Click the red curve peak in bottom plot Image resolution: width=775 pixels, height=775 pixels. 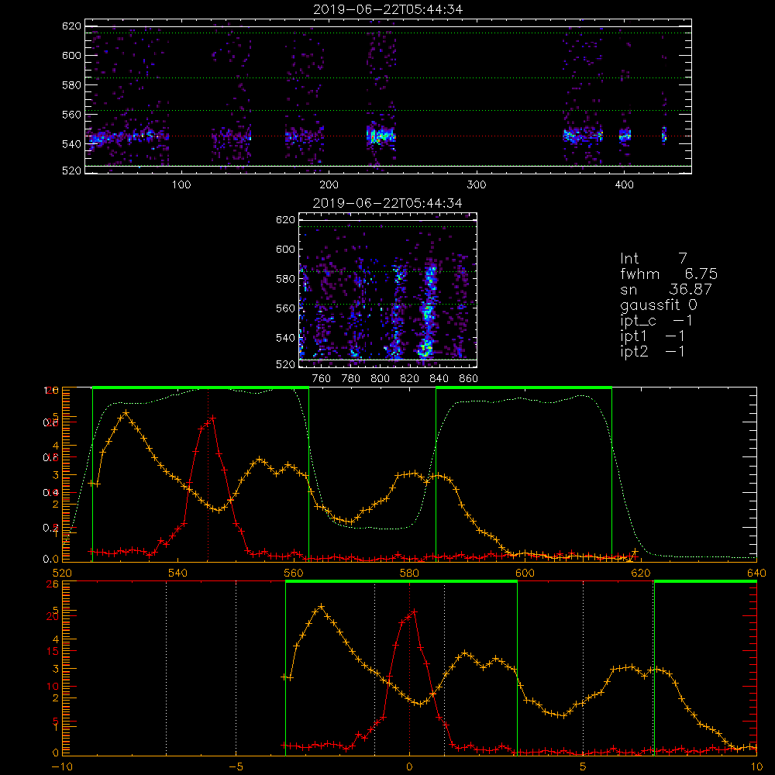pos(414,612)
